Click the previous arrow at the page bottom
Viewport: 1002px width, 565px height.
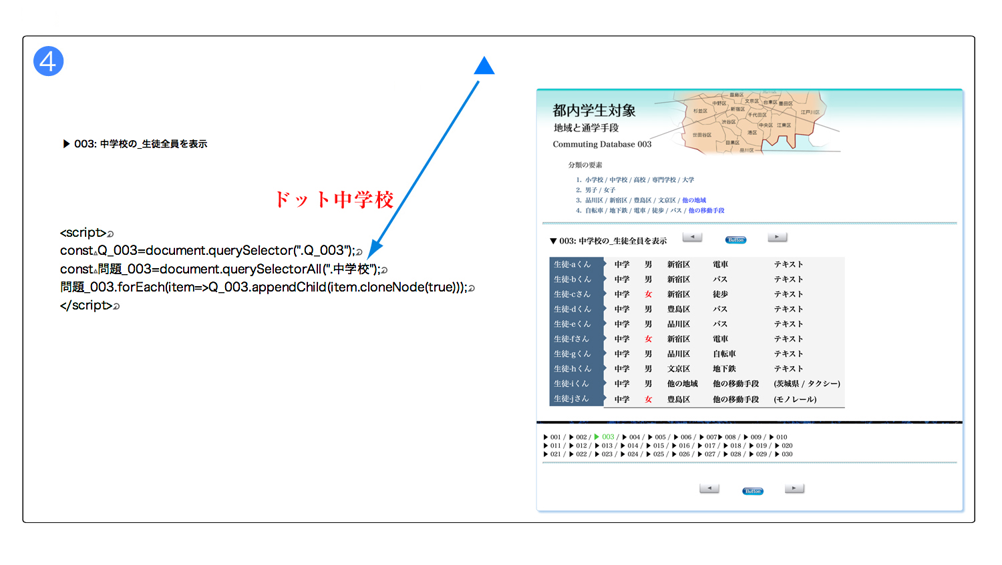[709, 489]
